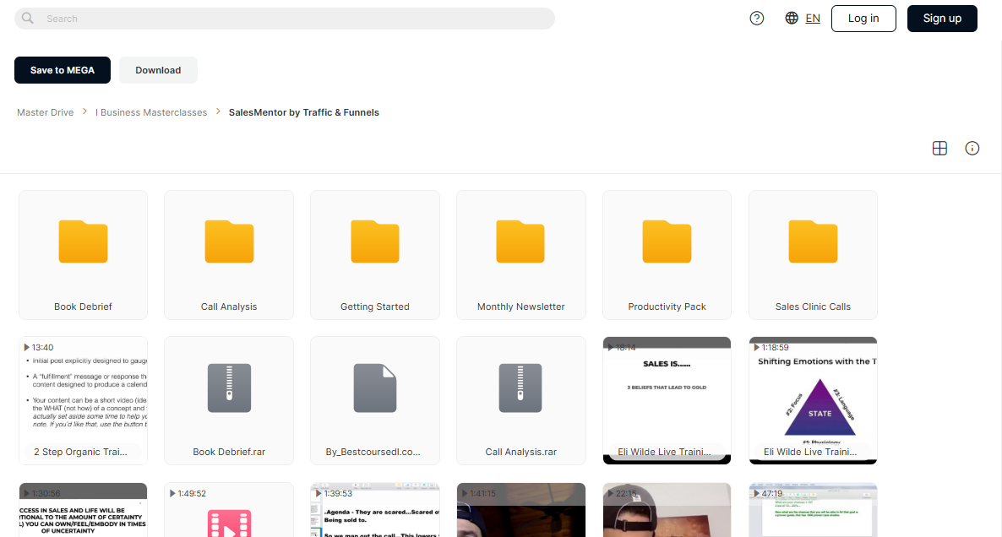Screen dimensions: 1002x537
Task: Click the Call Analysis.rar file name
Action: coord(520,452)
